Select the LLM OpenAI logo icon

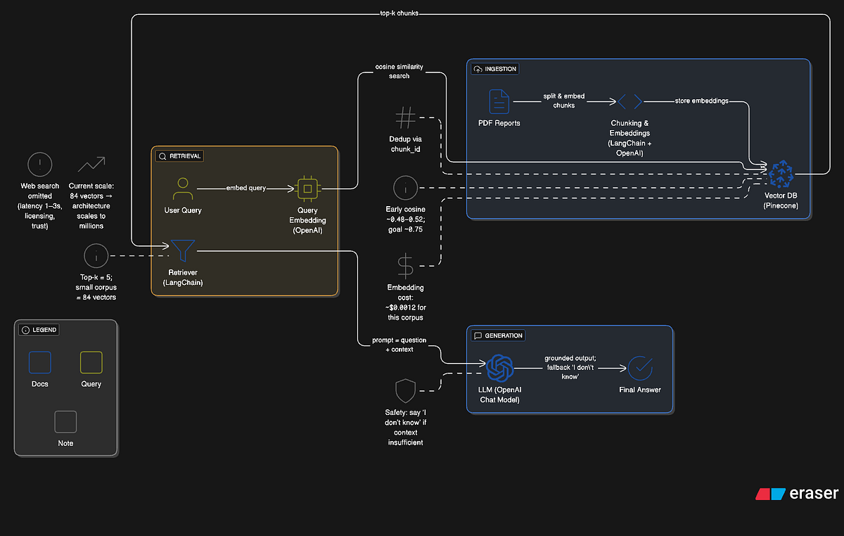500,368
